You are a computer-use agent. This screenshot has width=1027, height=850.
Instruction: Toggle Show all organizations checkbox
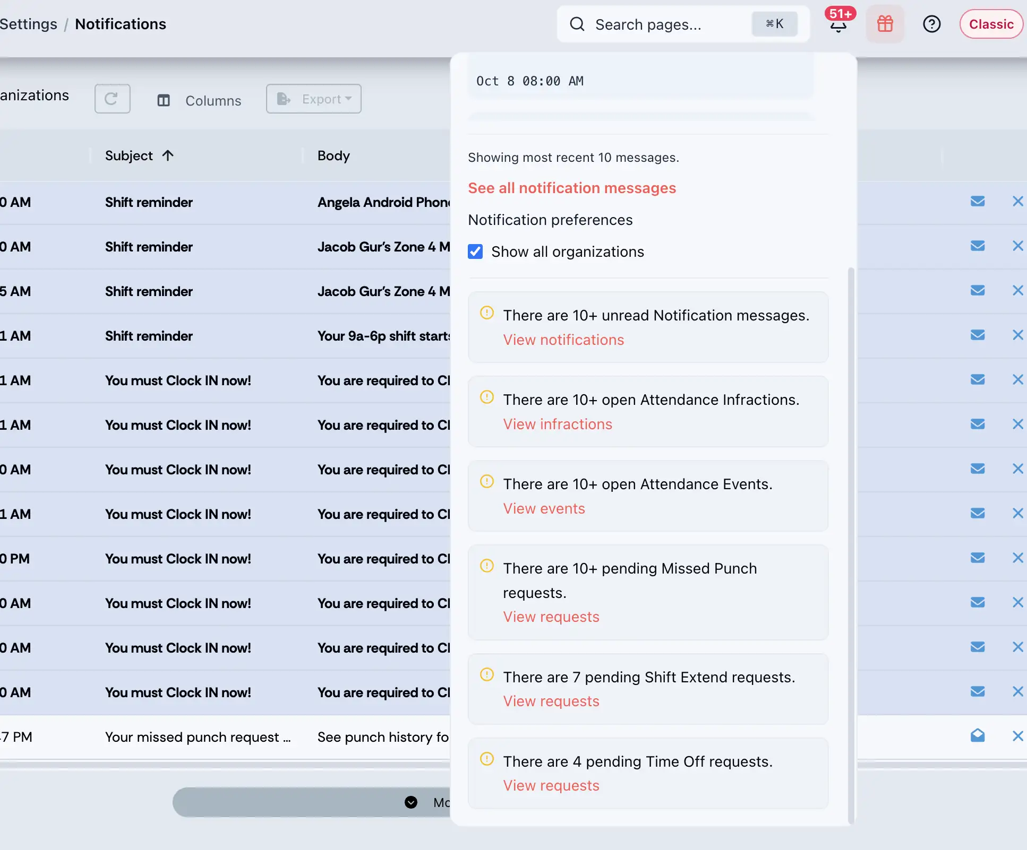pos(475,251)
